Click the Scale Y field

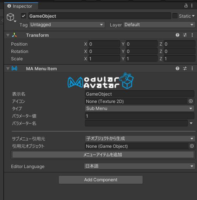pos(142,59)
